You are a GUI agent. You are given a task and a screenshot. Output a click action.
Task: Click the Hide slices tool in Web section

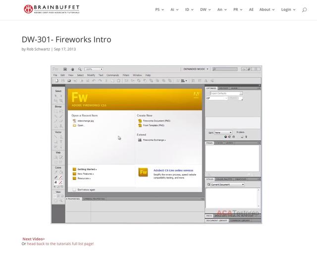56,162
